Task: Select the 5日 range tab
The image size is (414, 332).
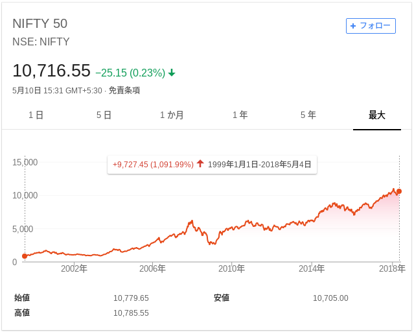Action: click(x=104, y=115)
